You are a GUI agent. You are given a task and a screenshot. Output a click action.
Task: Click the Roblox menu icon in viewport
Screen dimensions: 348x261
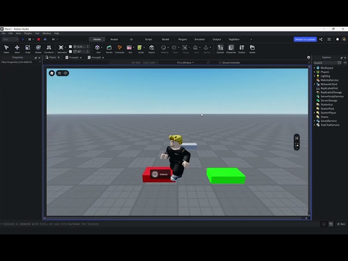(x=52, y=73)
